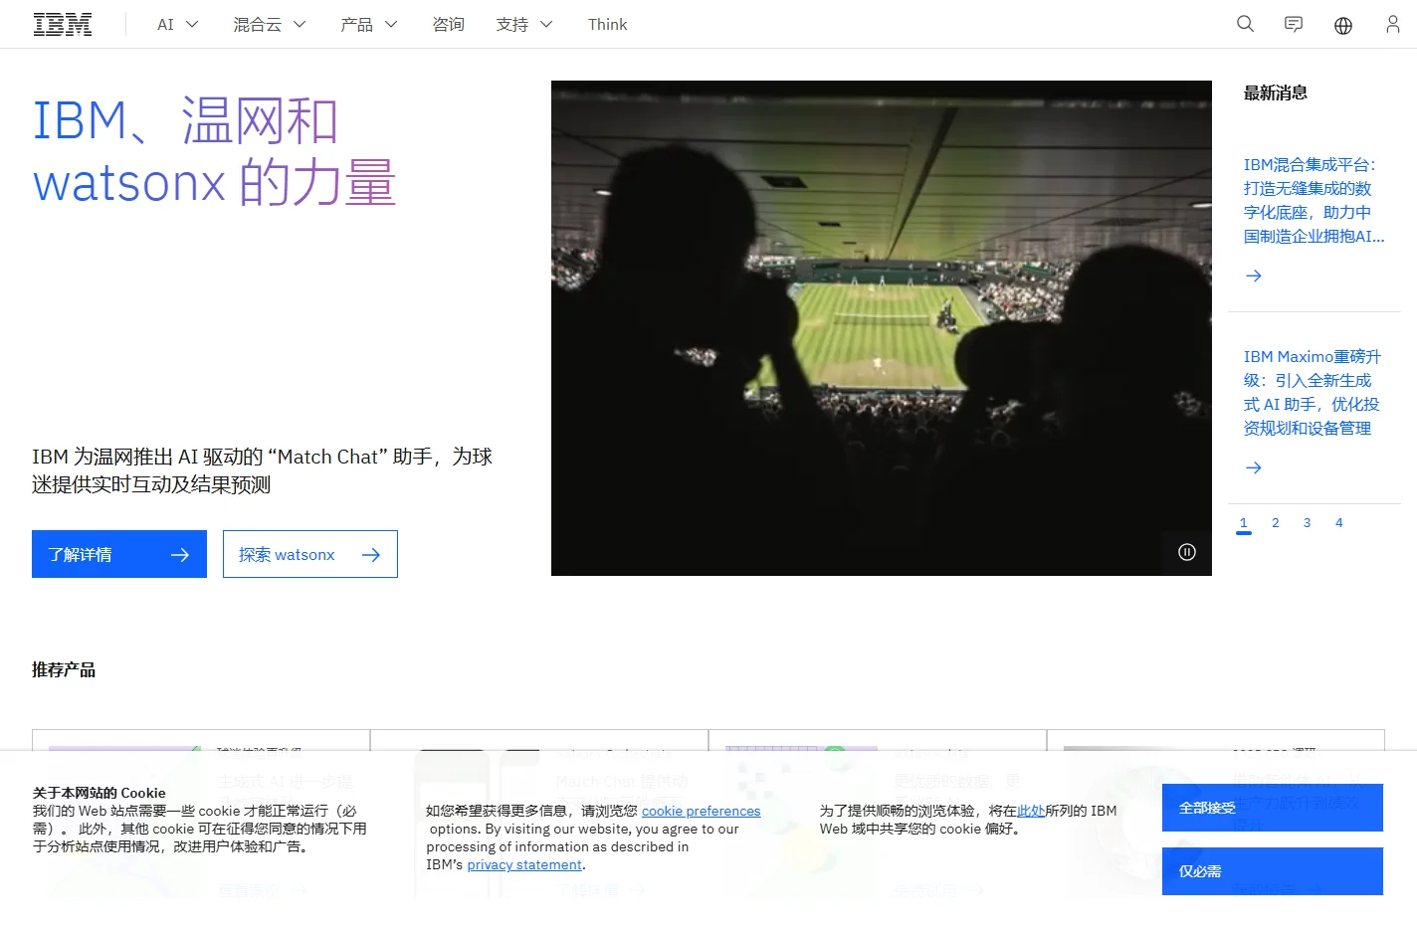Open the privacy statement link
The width and height of the screenshot is (1417, 928).
(524, 864)
